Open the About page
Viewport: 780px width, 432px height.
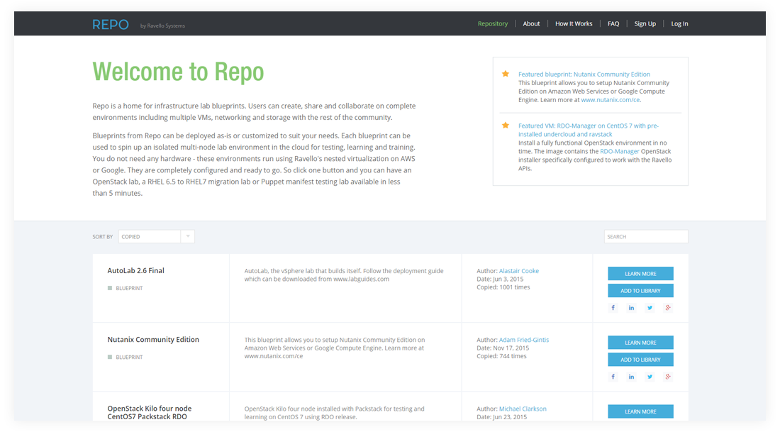531,23
